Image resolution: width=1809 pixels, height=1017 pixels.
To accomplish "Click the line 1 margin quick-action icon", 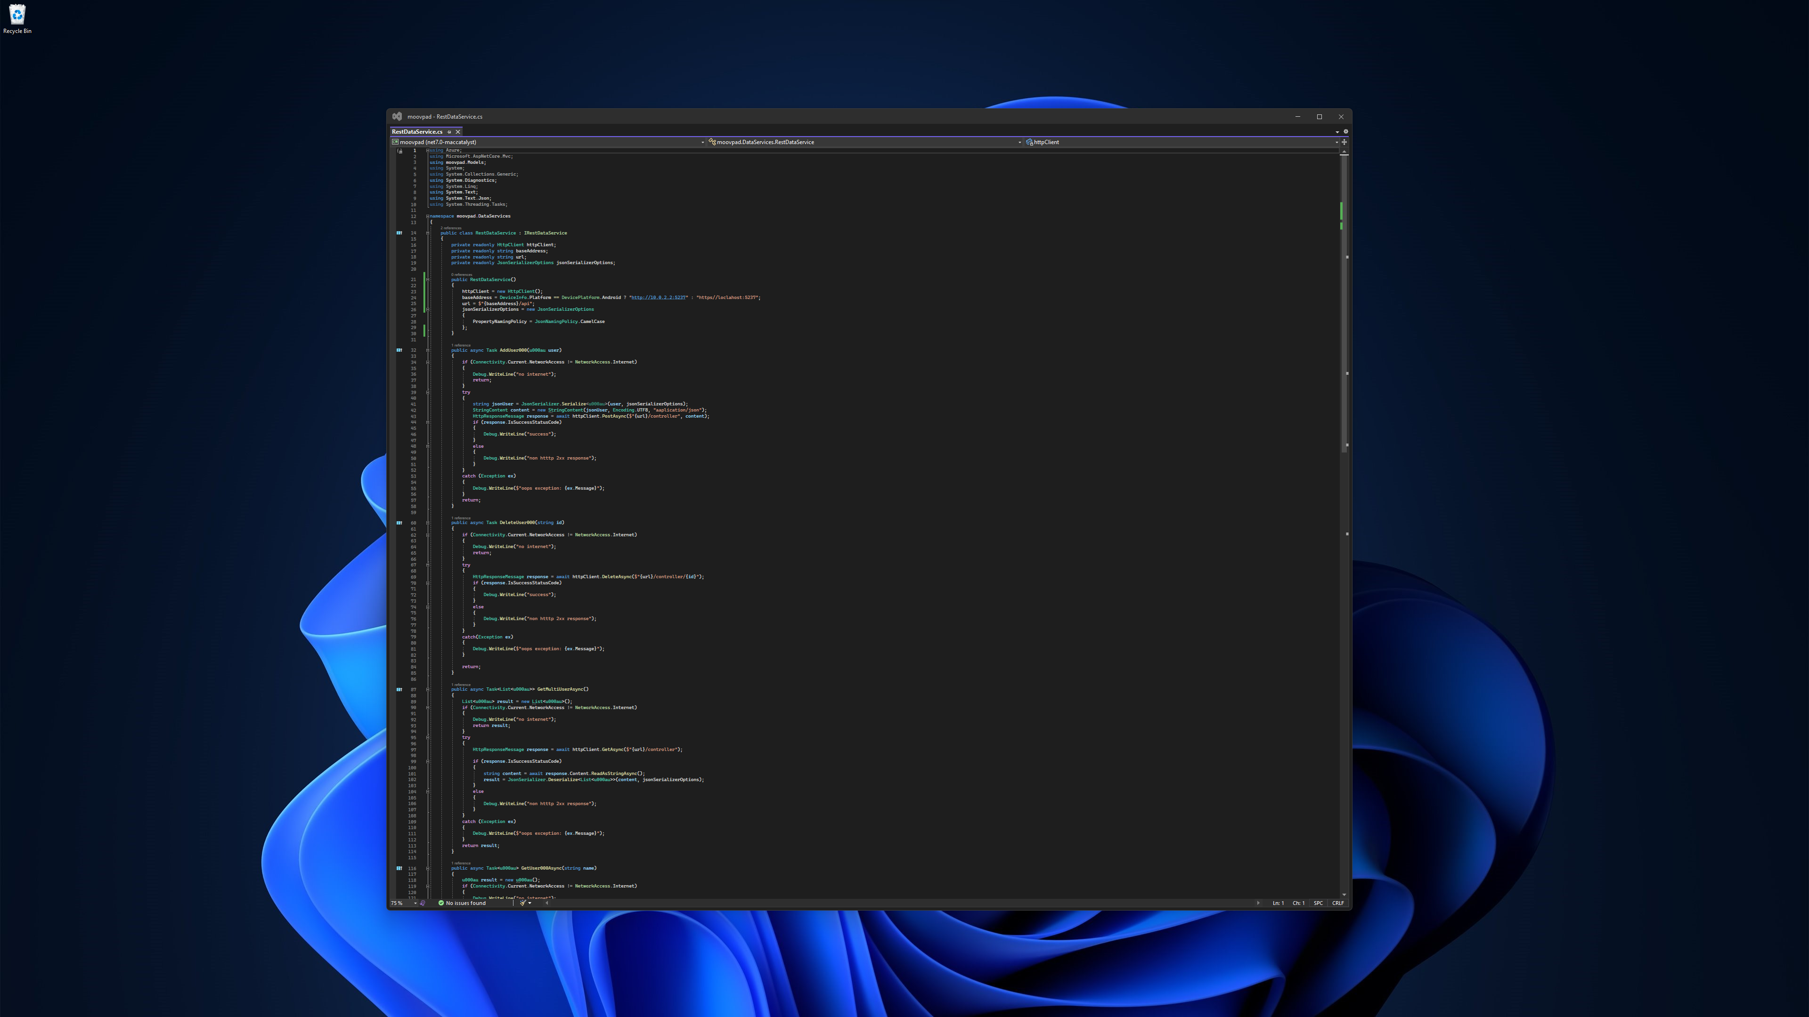I will click(399, 151).
